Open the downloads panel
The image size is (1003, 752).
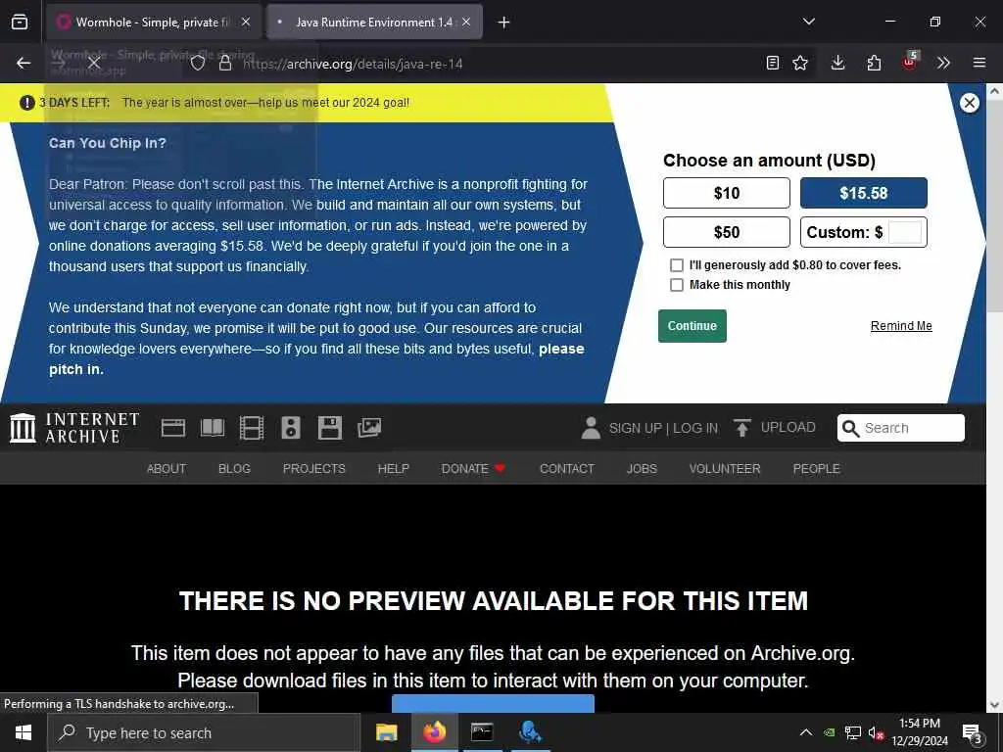click(838, 63)
